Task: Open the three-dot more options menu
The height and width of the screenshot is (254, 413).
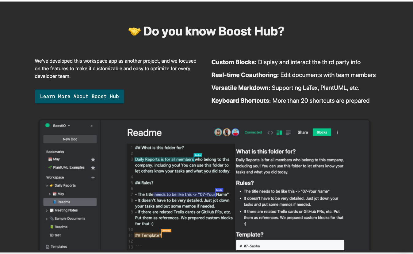Action: pyautogui.click(x=338, y=132)
